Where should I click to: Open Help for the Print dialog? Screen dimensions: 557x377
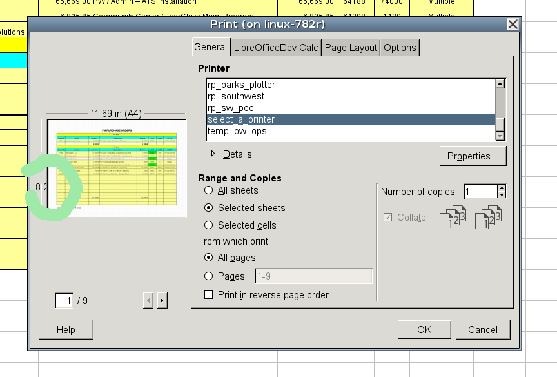pos(66,330)
